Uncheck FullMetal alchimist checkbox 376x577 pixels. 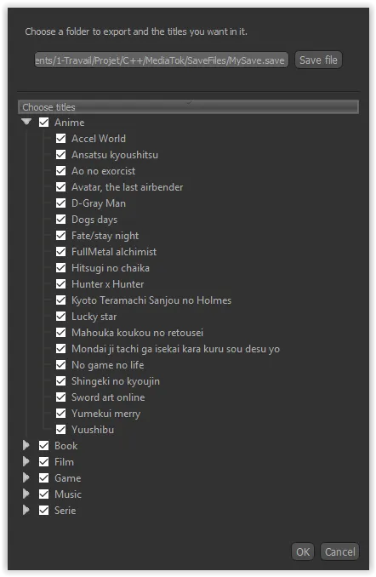[60, 252]
